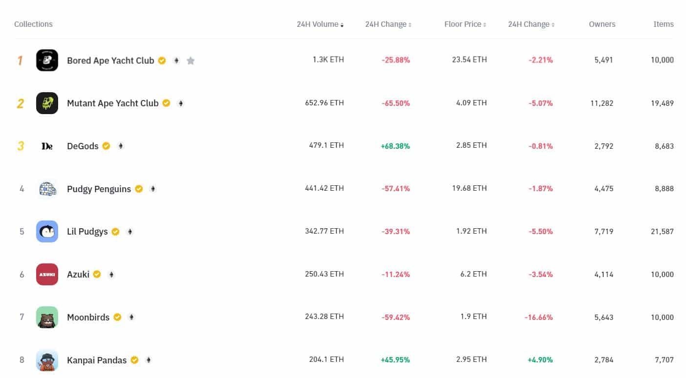Open the Pudgy Penguins collection link

99,189
